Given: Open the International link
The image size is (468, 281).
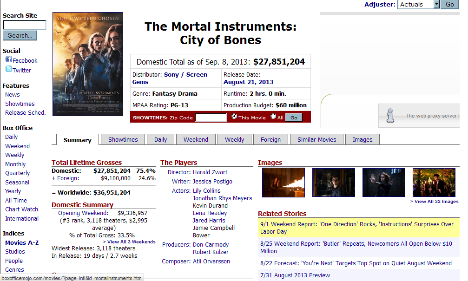Looking at the screenshot, I should pyautogui.click(x=22, y=219).
